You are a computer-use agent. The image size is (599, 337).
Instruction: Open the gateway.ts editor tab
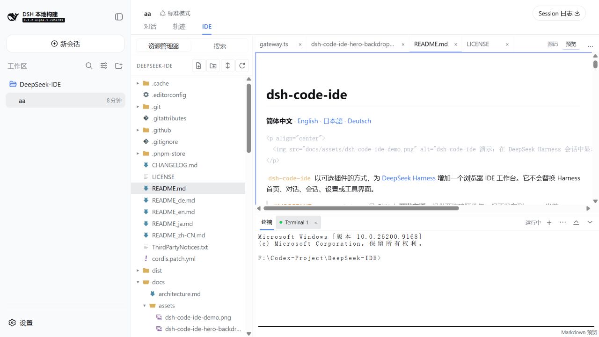274,44
